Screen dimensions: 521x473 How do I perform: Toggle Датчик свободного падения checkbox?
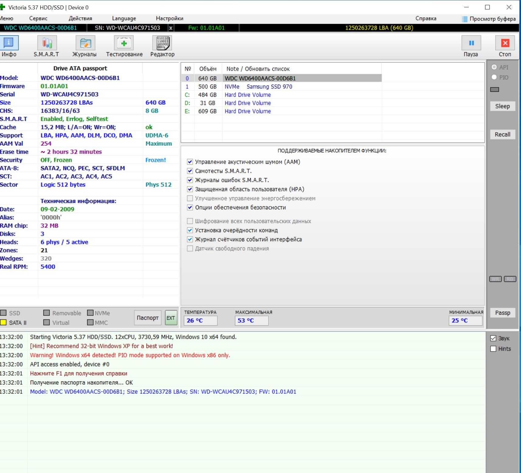190,248
